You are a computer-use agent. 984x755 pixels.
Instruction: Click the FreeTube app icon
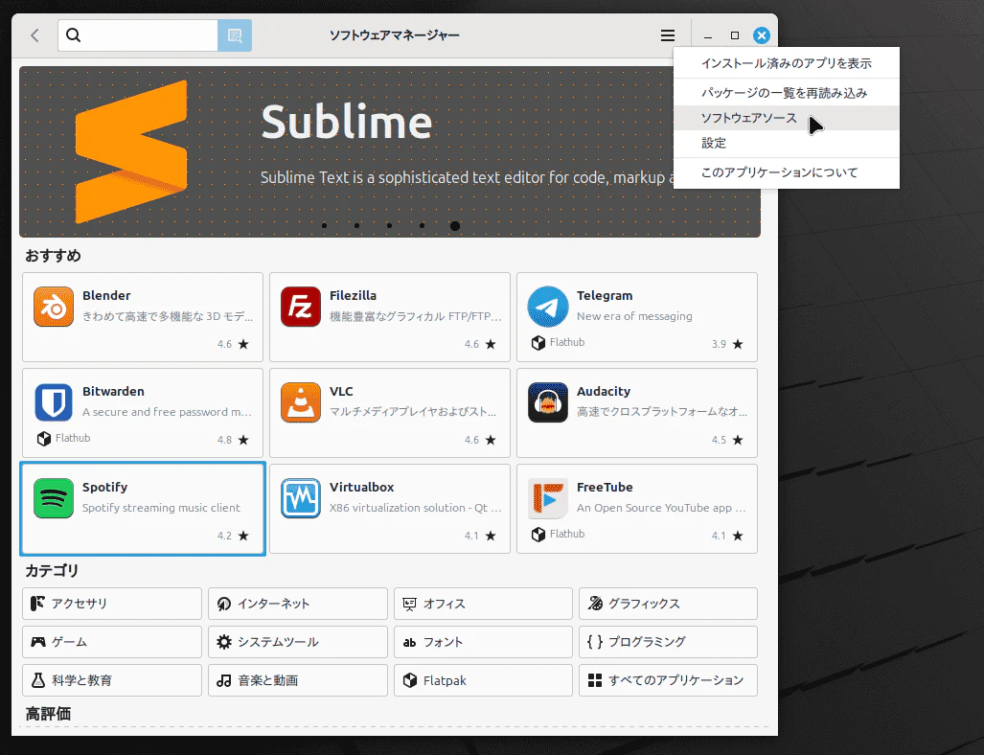548,498
